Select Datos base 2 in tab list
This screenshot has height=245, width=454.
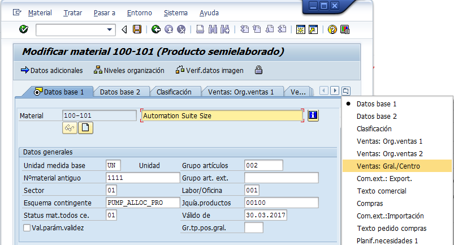[x=397, y=116]
